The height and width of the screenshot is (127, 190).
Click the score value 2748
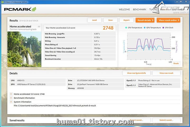(x=108, y=28)
